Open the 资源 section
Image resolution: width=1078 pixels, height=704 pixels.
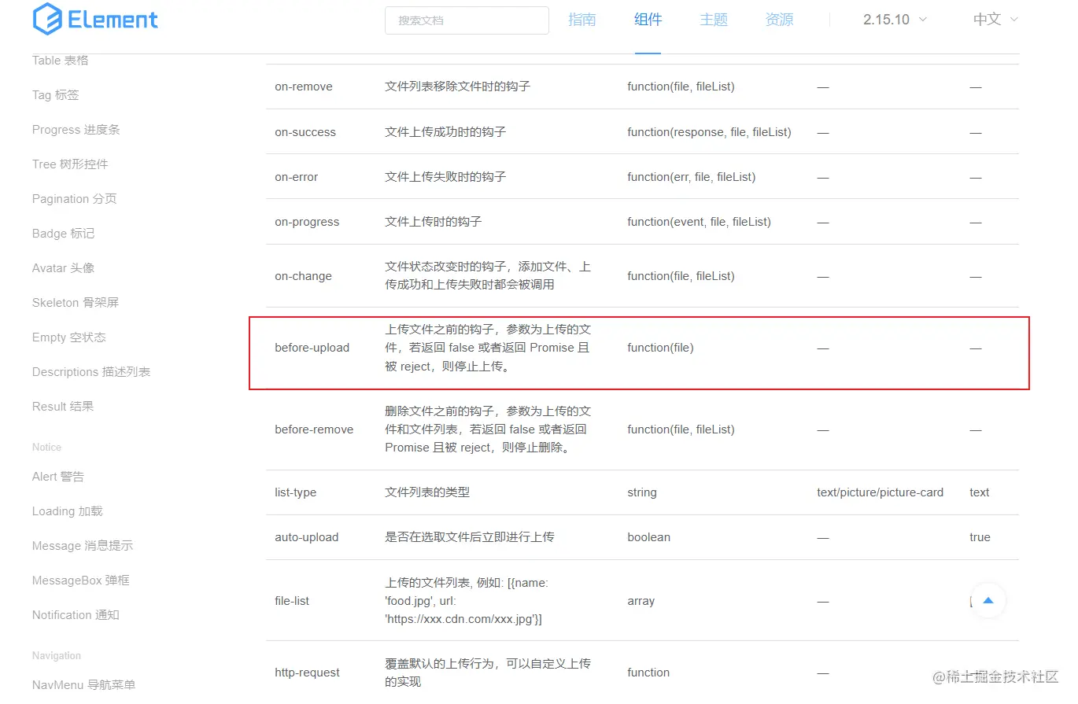point(778,20)
